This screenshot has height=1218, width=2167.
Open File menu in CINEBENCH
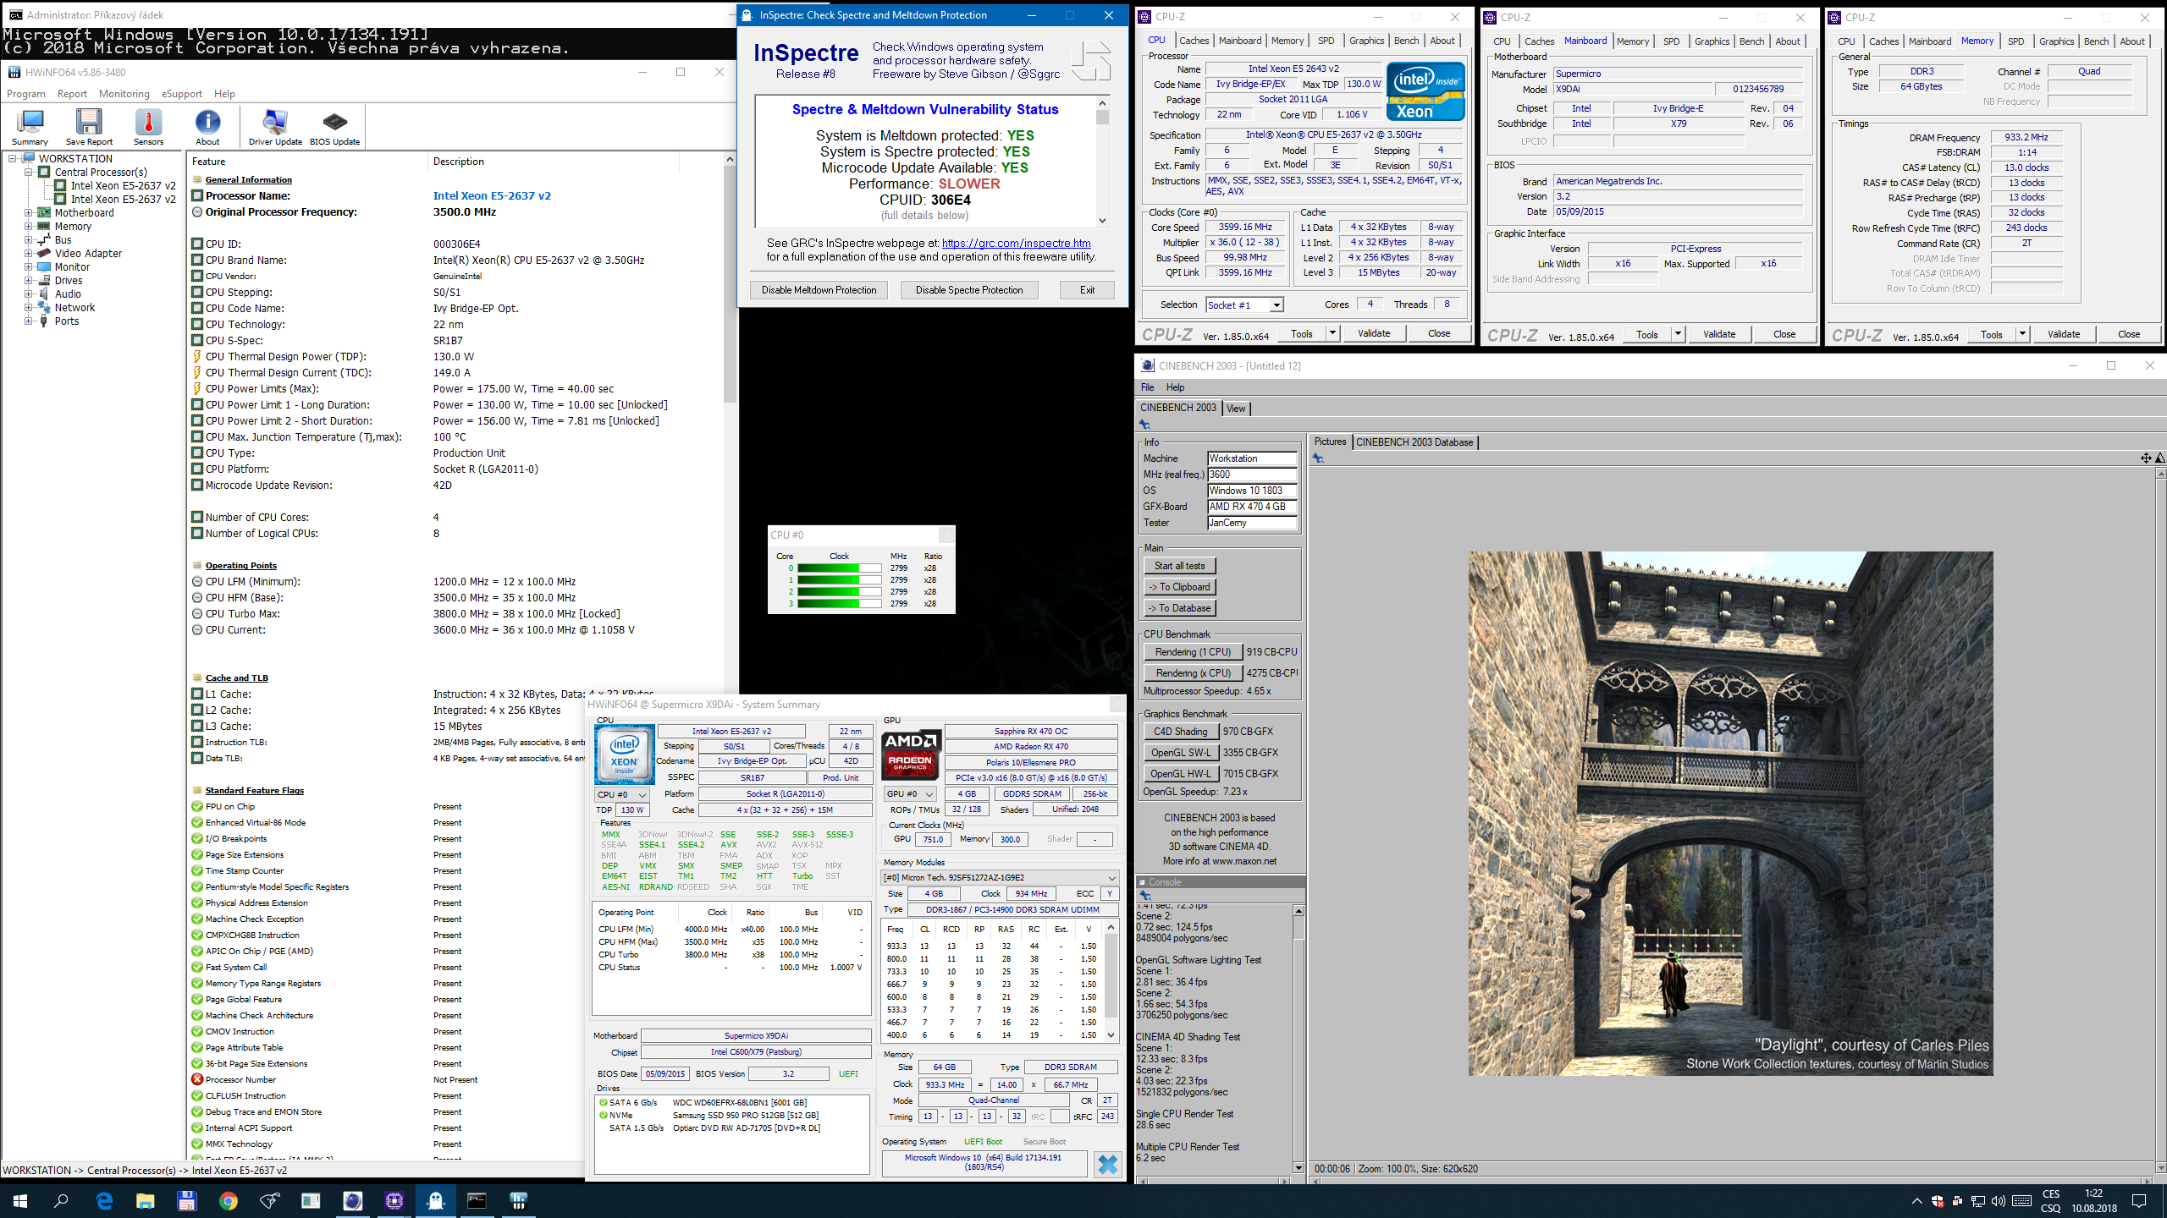(1147, 387)
